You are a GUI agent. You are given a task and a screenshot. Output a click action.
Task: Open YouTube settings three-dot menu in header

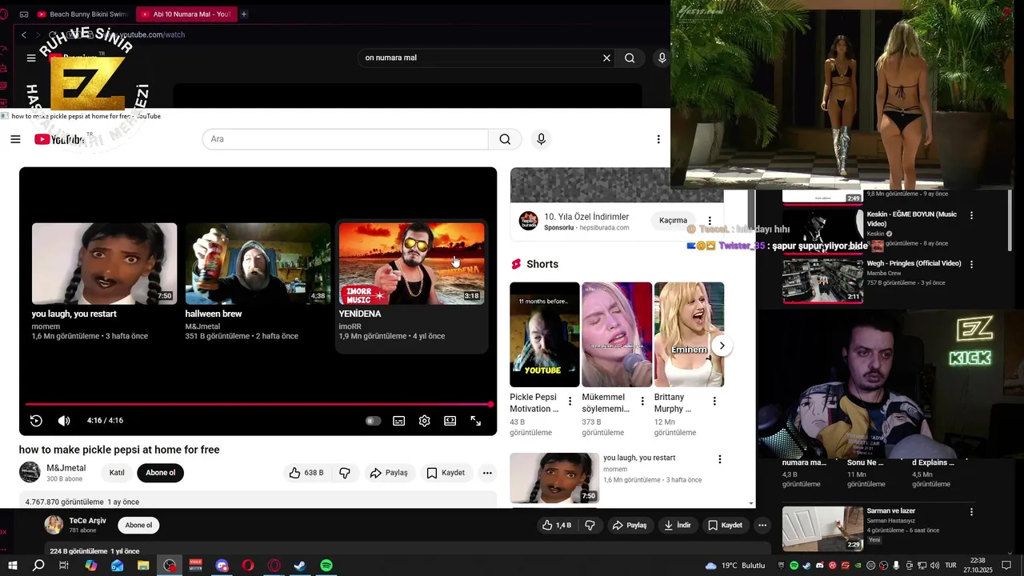tap(658, 139)
